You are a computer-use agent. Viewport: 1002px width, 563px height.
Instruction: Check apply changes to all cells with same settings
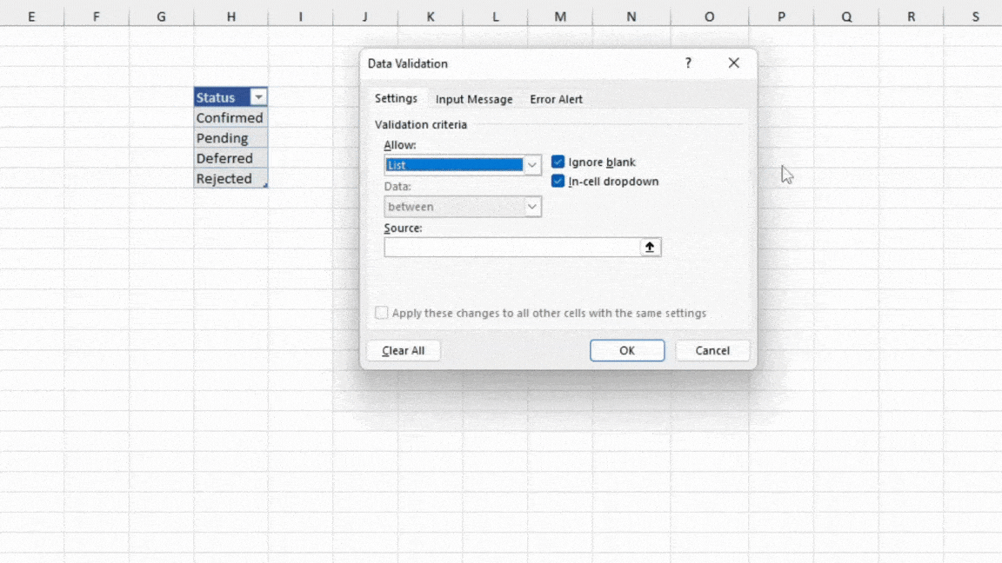(x=381, y=312)
